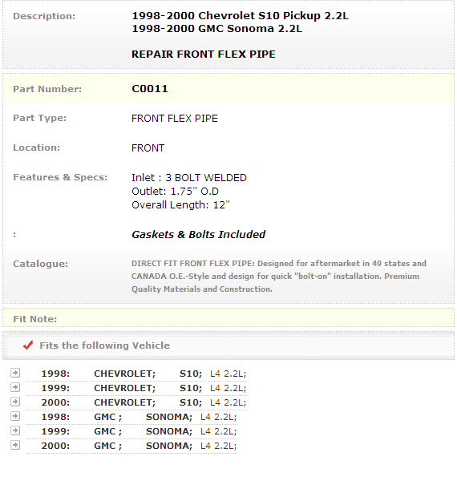Click Gaskets & Bolts Included text
Image resolution: width=457 pixels, height=497 pixels.
198,235
